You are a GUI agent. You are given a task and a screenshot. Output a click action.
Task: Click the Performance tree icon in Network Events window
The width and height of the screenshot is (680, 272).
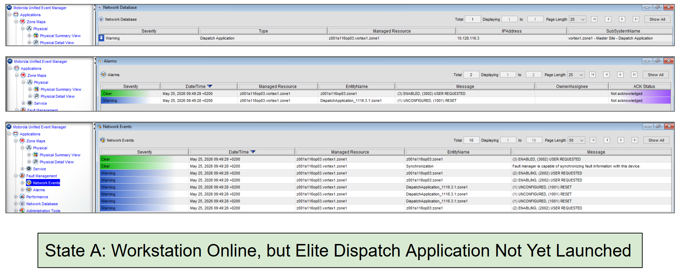click(x=22, y=197)
